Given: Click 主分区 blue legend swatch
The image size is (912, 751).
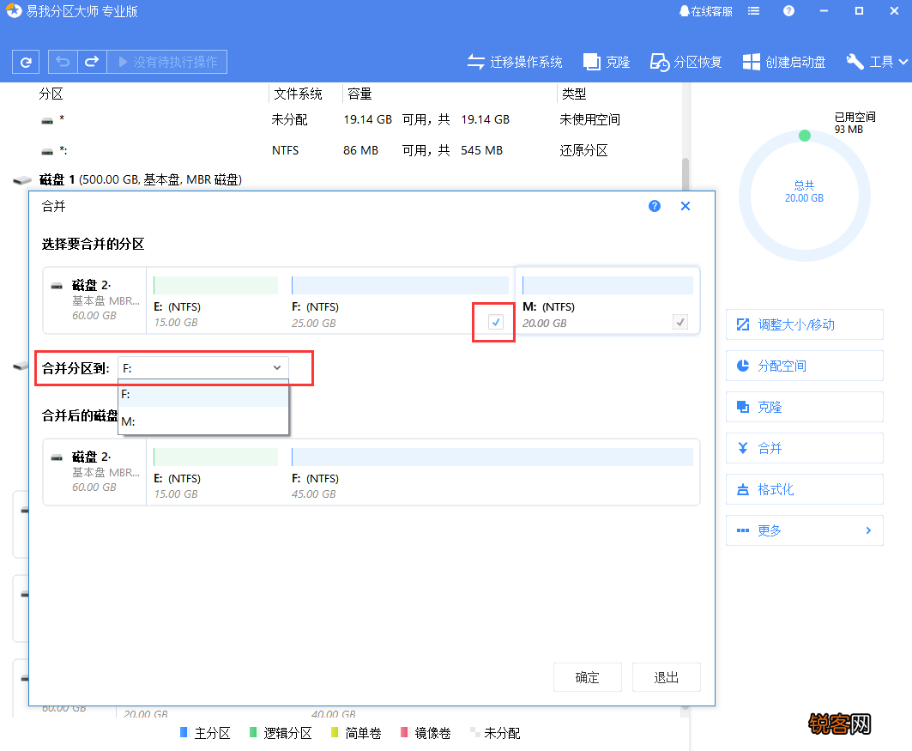Looking at the screenshot, I should point(184,732).
